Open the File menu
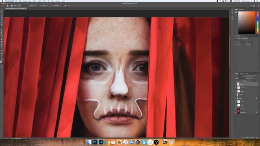The height and width of the screenshot is (146, 260). [16, 1]
